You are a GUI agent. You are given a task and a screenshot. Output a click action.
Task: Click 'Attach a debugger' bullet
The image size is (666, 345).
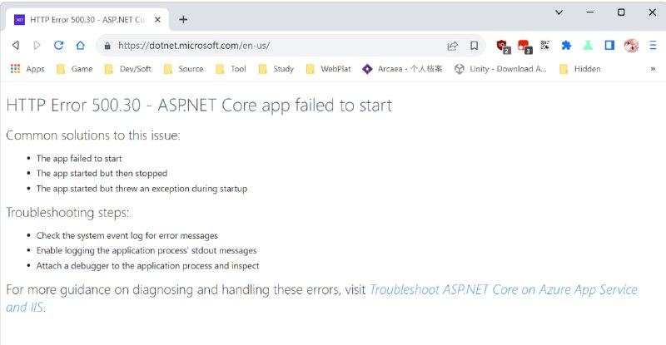click(x=148, y=266)
